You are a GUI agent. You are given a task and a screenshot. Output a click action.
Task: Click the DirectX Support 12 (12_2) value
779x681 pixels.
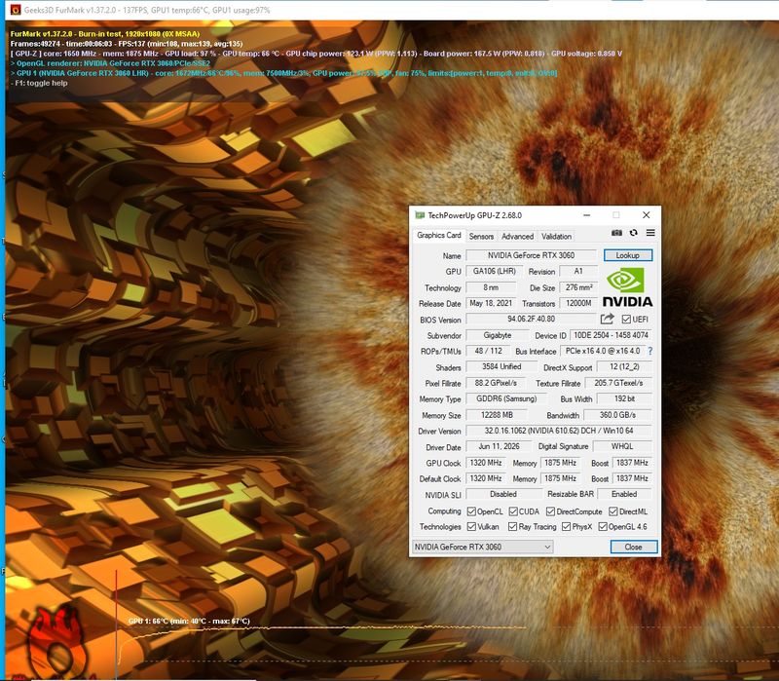click(624, 367)
